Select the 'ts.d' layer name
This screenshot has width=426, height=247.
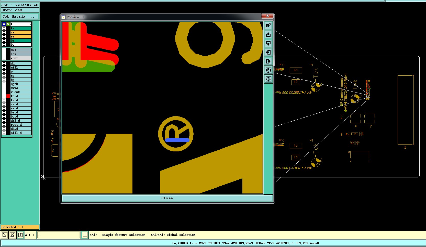(x=21, y=100)
